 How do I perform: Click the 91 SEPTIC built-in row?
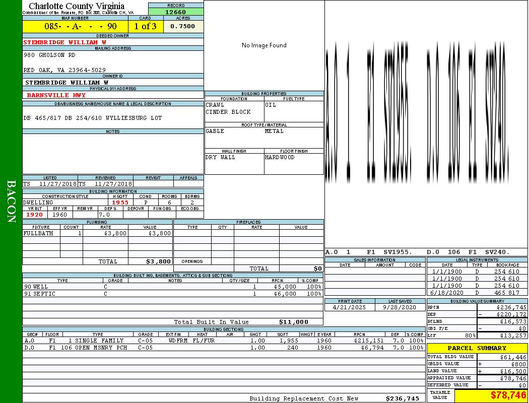pos(173,294)
